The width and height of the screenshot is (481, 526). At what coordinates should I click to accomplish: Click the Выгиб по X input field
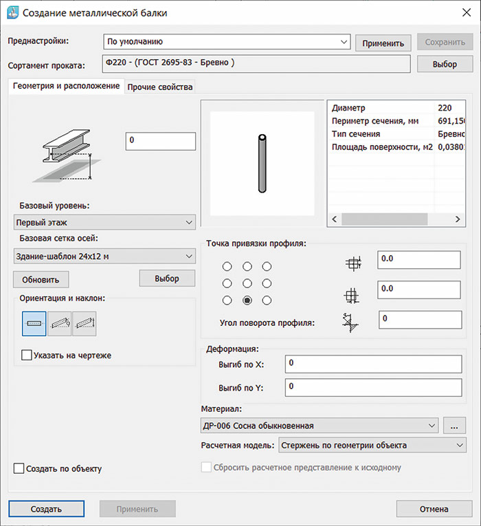pyautogui.click(x=373, y=364)
